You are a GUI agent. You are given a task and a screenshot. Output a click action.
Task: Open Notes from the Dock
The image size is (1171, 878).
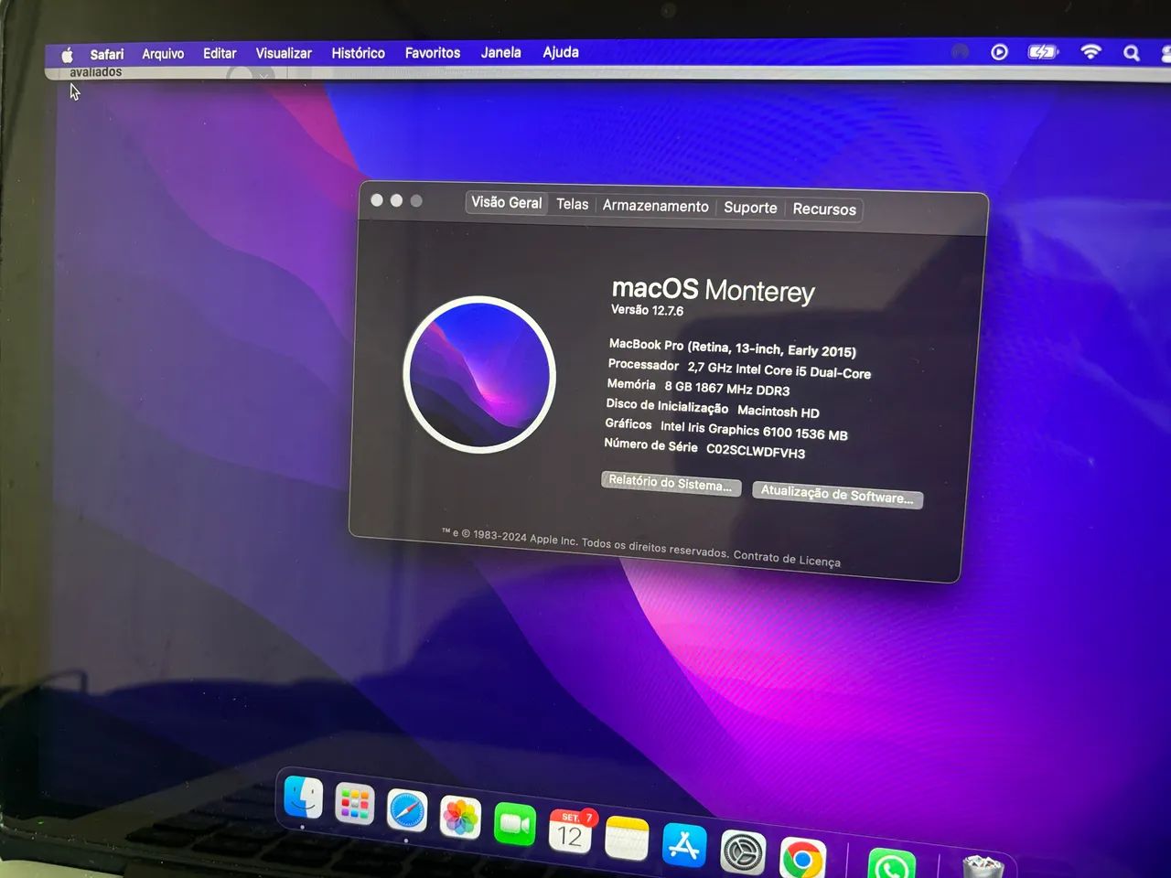tap(627, 839)
